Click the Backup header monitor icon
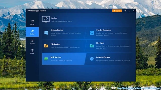This screenshot has height=90, width=161. pos(46,19)
